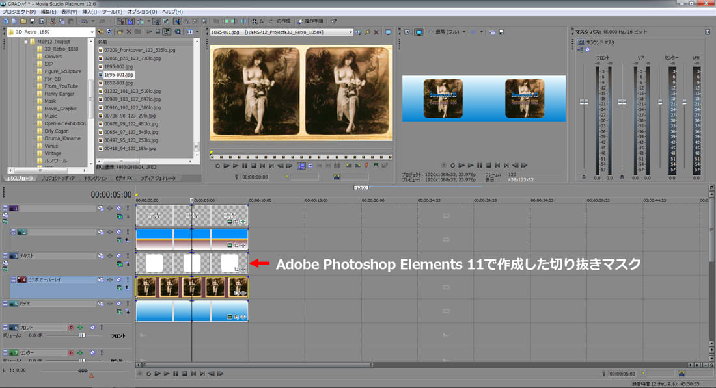Screen dimensions: 716x388
Task: Click the Cut scissors icon in toolbar
Action: coord(53,21)
